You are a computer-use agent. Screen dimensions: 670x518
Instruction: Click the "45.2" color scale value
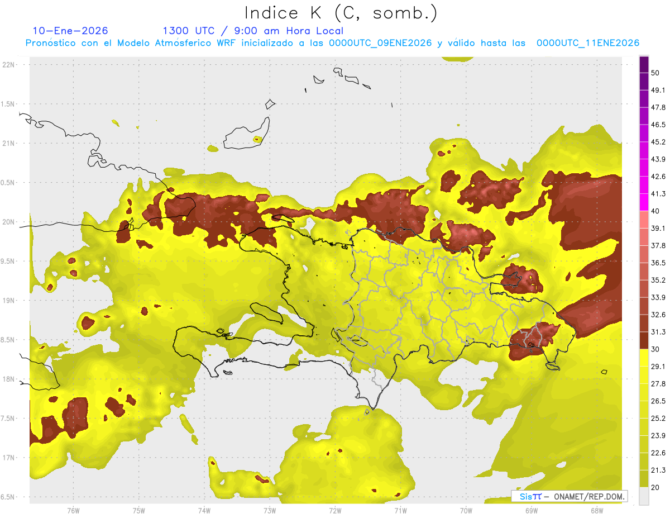[x=658, y=142]
